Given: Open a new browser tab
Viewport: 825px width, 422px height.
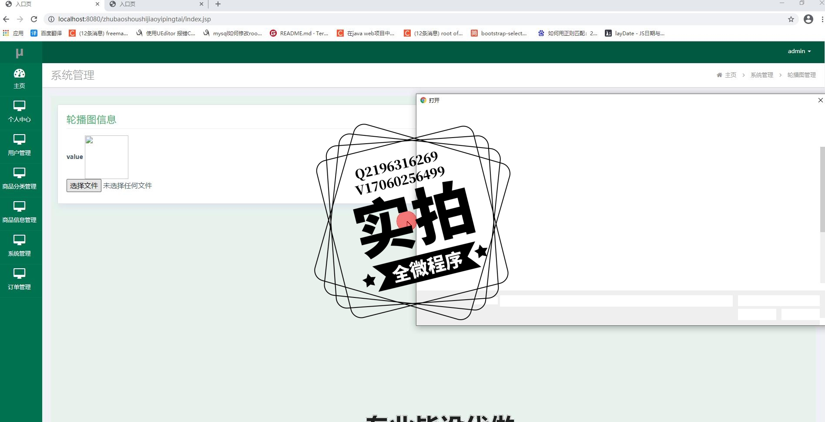Looking at the screenshot, I should point(218,4).
